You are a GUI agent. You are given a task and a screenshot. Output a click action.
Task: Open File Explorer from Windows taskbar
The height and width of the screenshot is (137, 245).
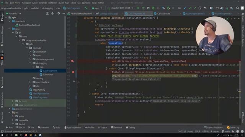[16, 135]
